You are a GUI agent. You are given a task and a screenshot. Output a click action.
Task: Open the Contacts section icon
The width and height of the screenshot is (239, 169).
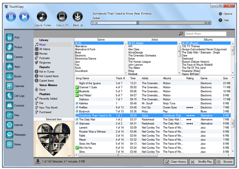click(10, 105)
